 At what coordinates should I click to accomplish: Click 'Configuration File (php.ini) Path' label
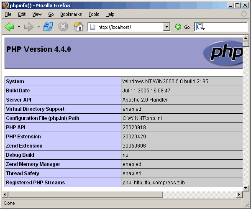tap(43, 118)
